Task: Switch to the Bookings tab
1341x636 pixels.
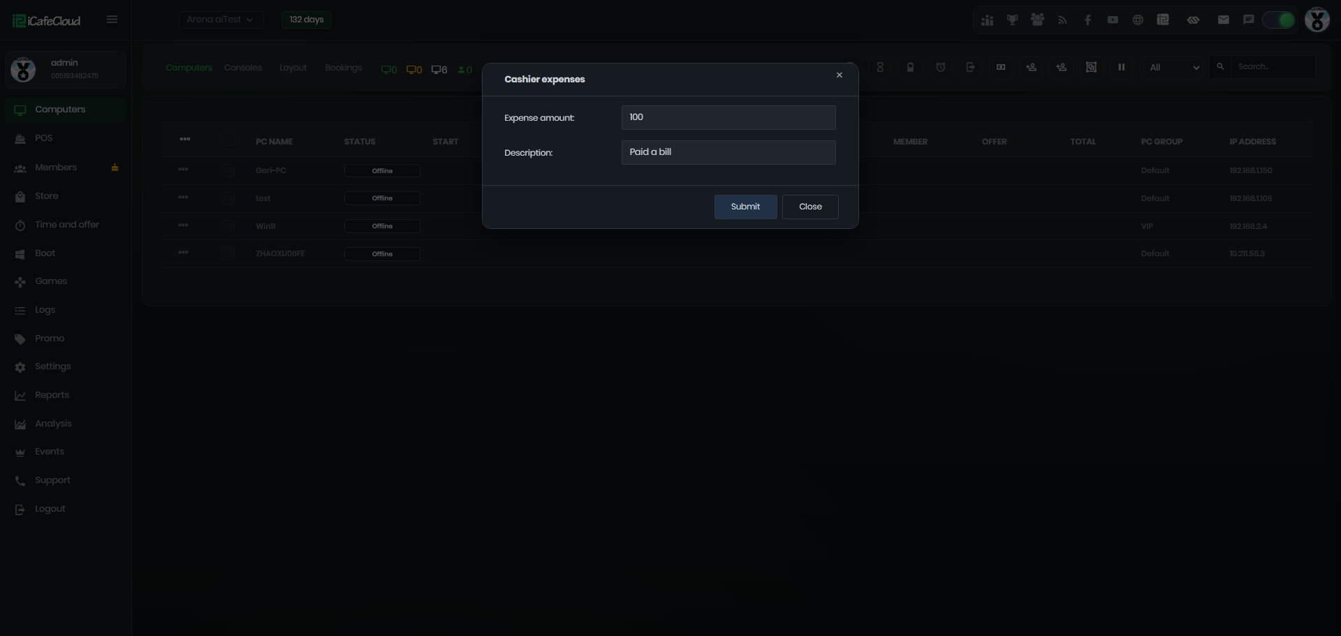Action: 343,68
